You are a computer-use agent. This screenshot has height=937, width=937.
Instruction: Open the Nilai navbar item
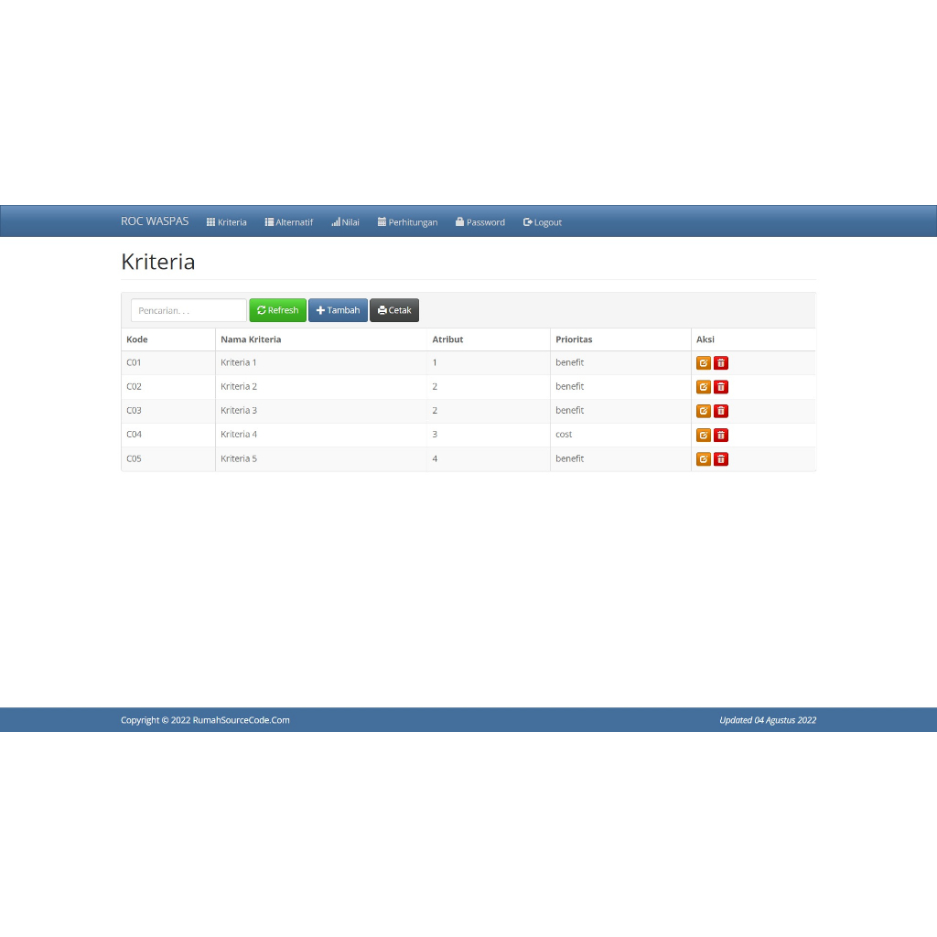pos(345,222)
